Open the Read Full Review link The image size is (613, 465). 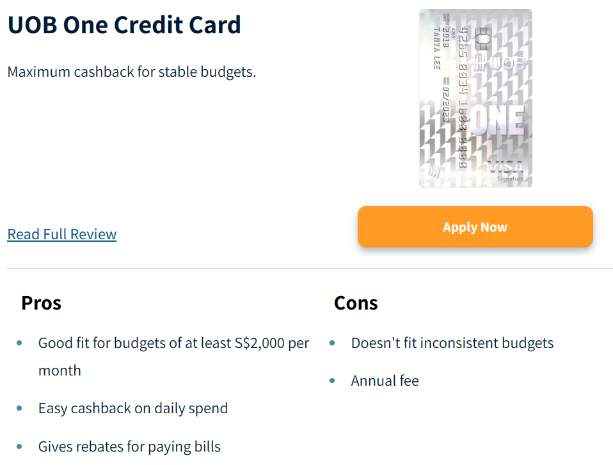tap(62, 234)
